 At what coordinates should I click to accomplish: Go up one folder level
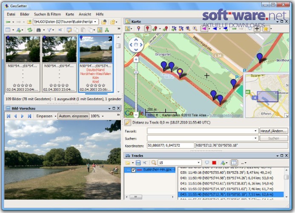click(29, 22)
